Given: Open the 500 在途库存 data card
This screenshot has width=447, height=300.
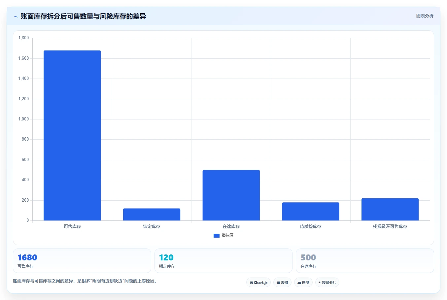Looking at the screenshot, I should tap(365, 261).
